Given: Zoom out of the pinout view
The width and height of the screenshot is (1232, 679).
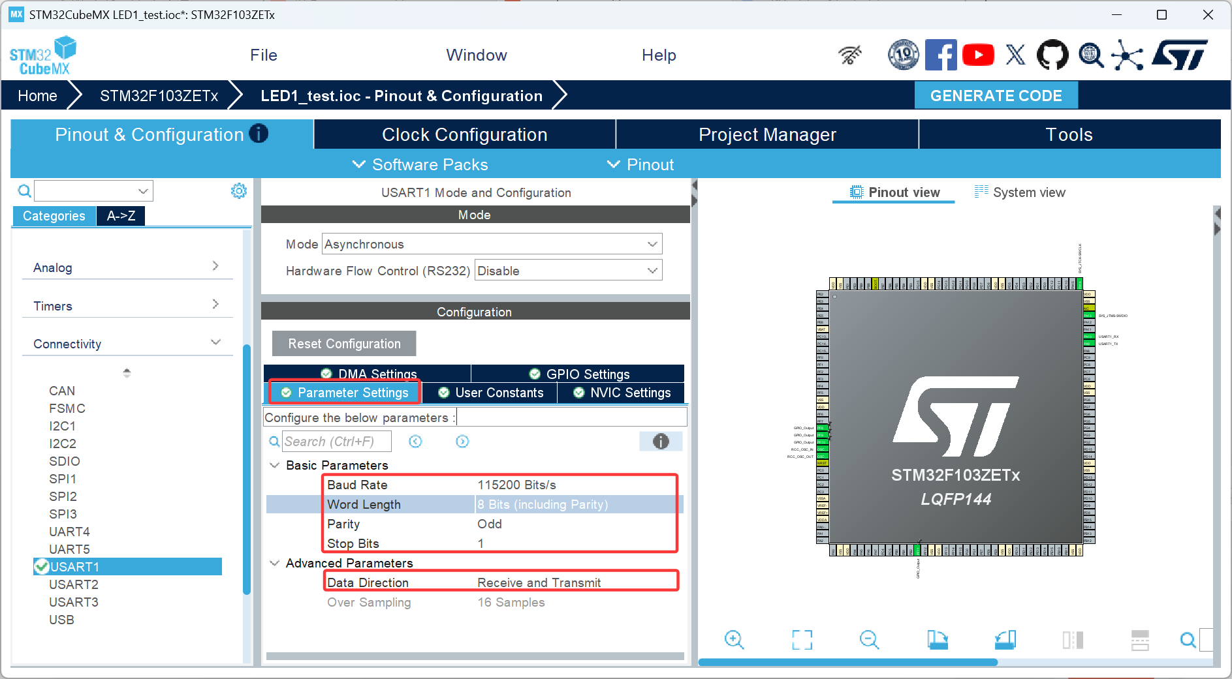Looking at the screenshot, I should (x=869, y=640).
